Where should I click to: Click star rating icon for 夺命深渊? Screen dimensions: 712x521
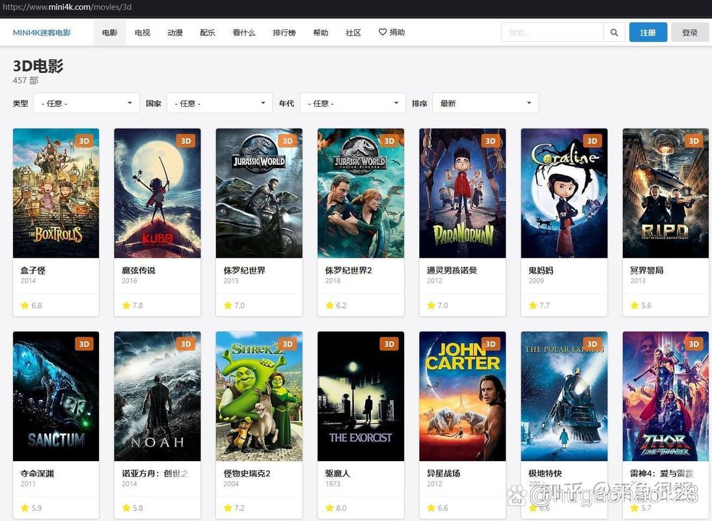click(25, 508)
